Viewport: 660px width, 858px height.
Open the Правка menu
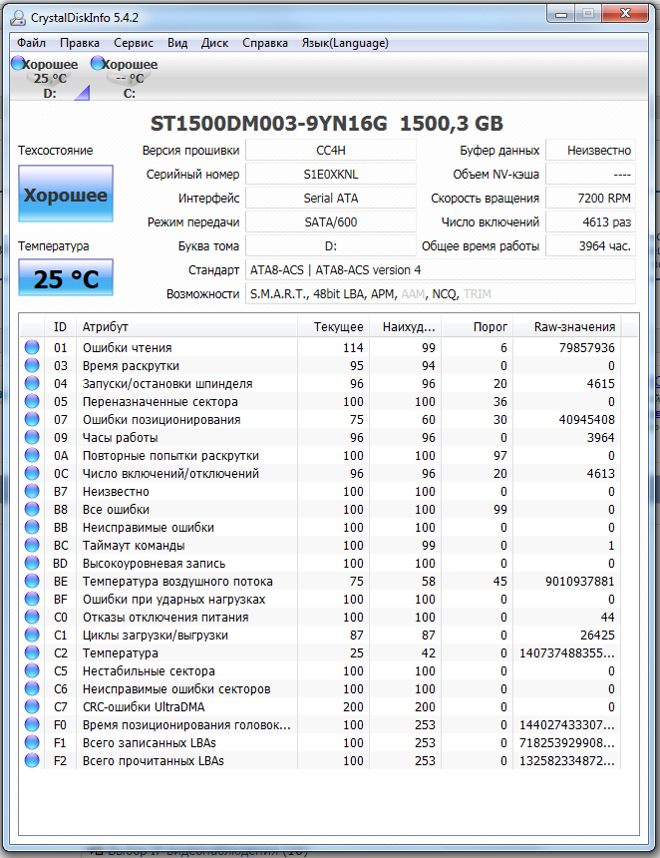point(80,43)
